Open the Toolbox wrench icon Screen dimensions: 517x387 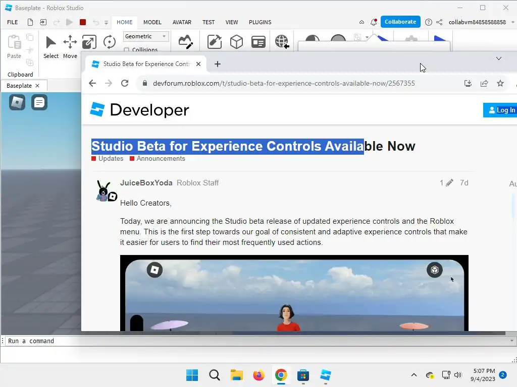[214, 42]
